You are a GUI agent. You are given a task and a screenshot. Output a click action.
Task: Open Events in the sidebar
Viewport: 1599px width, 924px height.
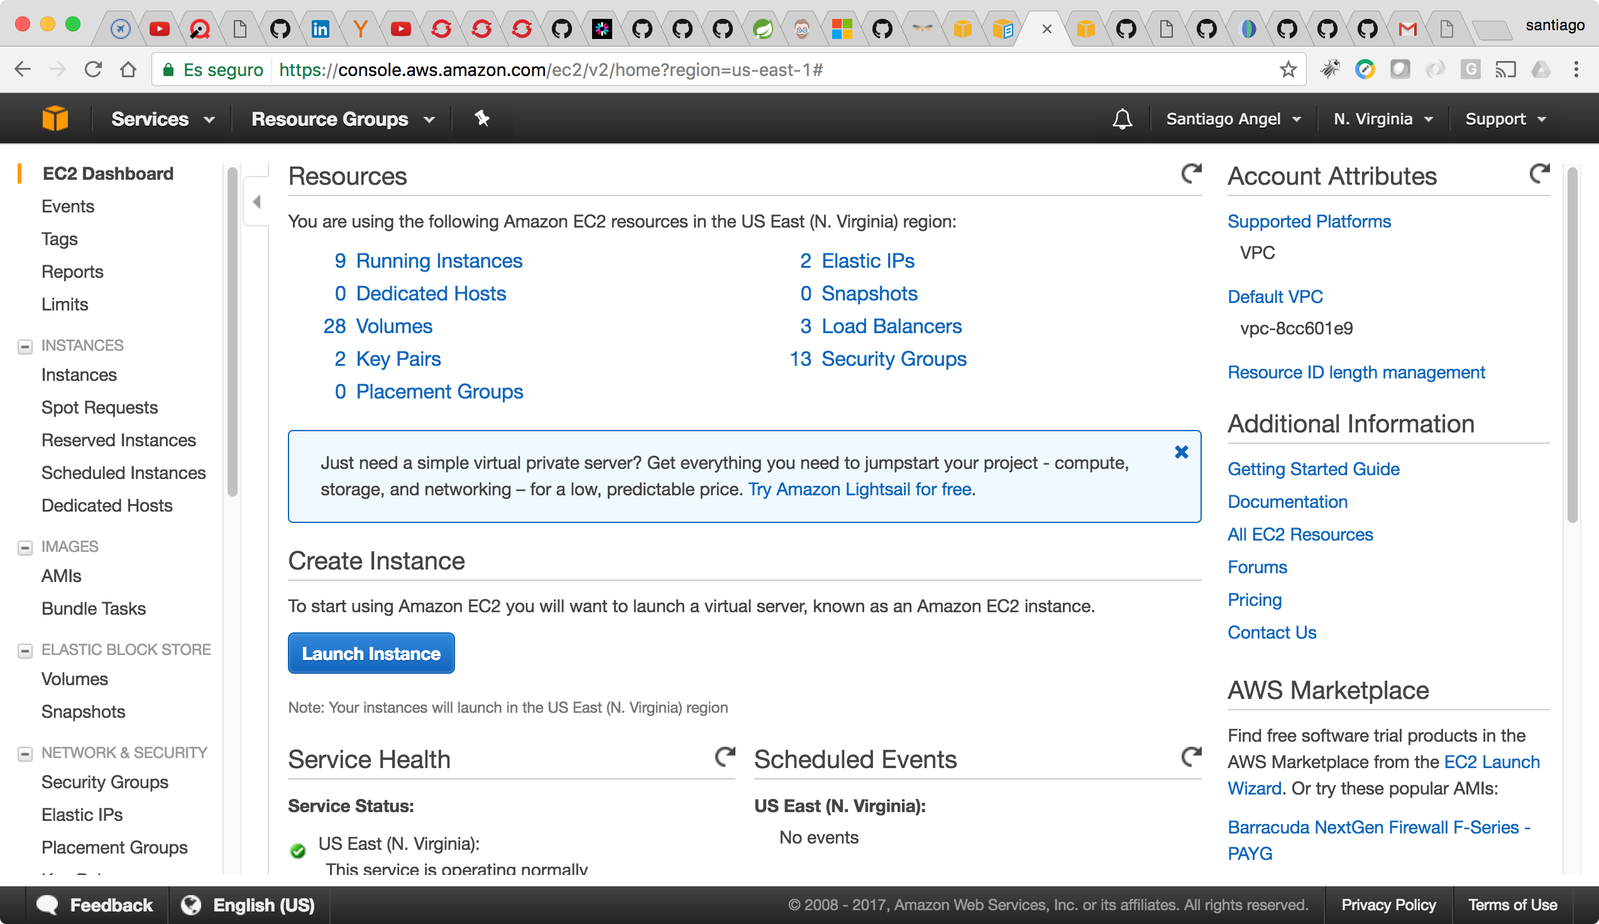coord(68,206)
